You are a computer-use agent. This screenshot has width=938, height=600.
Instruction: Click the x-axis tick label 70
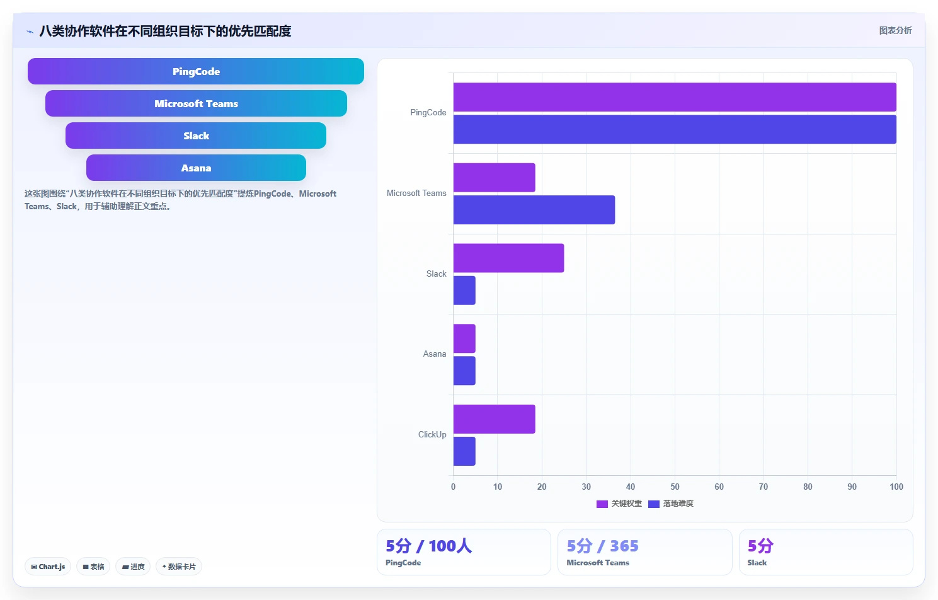click(x=764, y=487)
